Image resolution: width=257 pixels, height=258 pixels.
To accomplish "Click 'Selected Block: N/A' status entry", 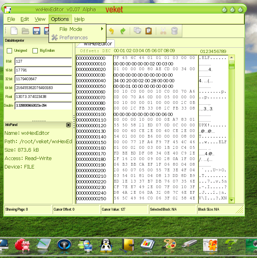I will pos(163,209).
